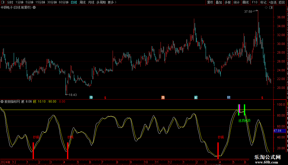The width and height of the screenshot is (288, 165).
Task: Click the 47.84 indicator value box
Action: (x=280, y=131)
